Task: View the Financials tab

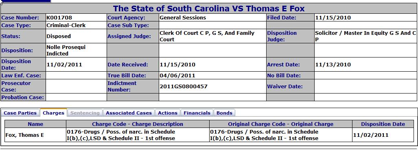Action: coord(197,113)
